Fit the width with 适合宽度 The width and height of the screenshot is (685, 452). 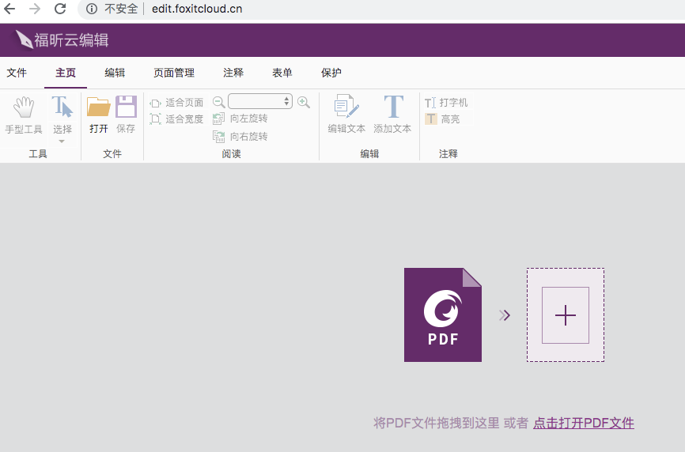176,119
